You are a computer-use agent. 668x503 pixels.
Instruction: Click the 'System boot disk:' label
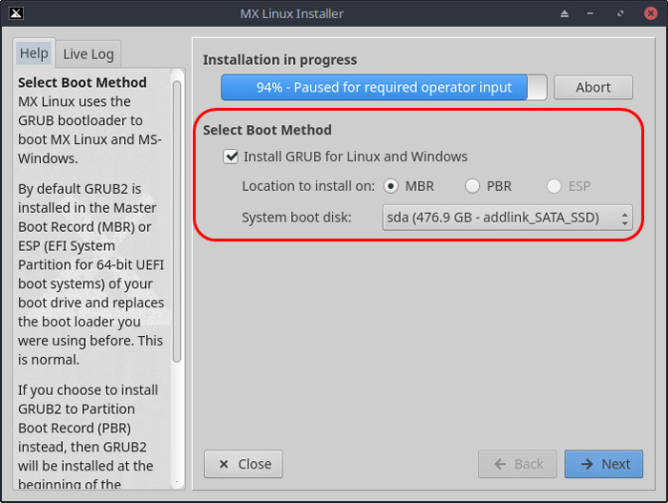pyautogui.click(x=297, y=218)
